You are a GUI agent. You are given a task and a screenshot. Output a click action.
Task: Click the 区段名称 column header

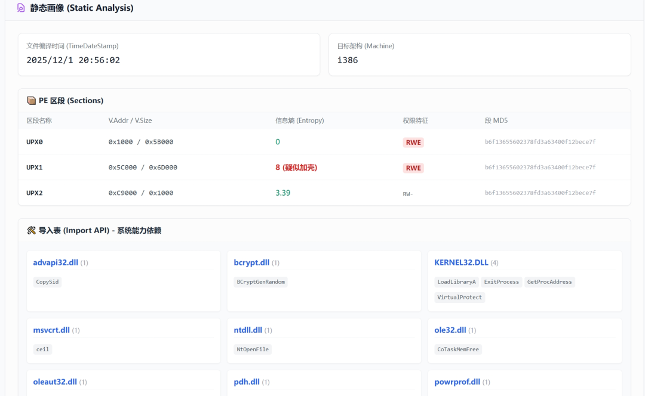click(x=39, y=120)
